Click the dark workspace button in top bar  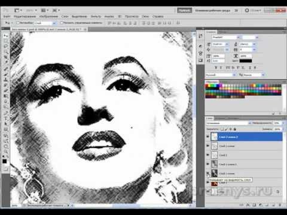(x=184, y=10)
